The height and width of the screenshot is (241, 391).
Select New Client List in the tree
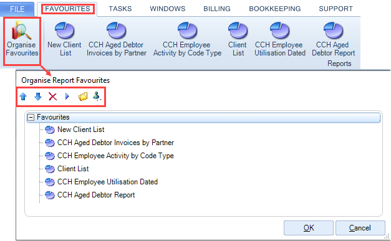pos(81,130)
